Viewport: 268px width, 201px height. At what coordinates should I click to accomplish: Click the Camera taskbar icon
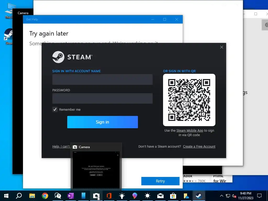coord(96,196)
